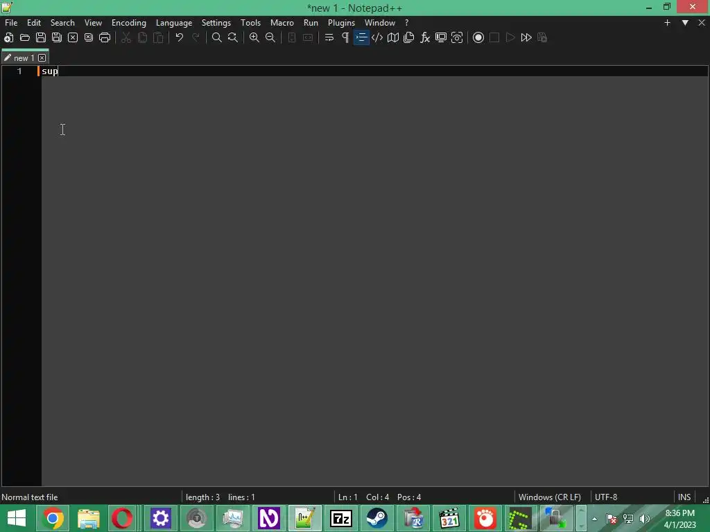This screenshot has height=532, width=710.
Task: Click the X beside the tab dropdown
Action: tap(702, 23)
